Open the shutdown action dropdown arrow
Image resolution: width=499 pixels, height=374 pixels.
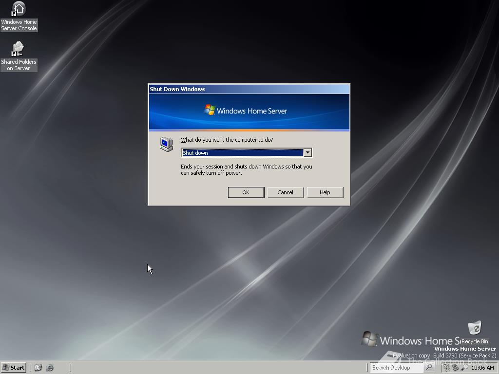[x=308, y=152]
